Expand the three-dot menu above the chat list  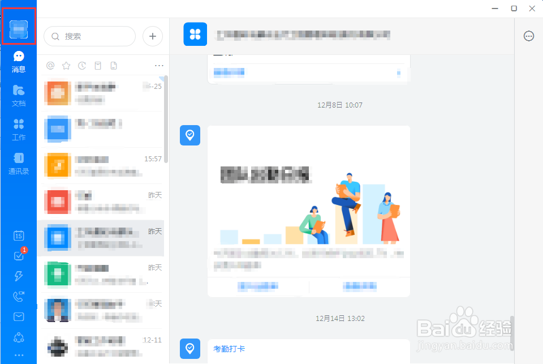coord(159,65)
